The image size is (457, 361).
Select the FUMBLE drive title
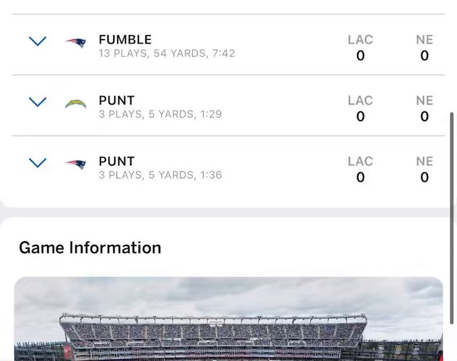pos(125,40)
